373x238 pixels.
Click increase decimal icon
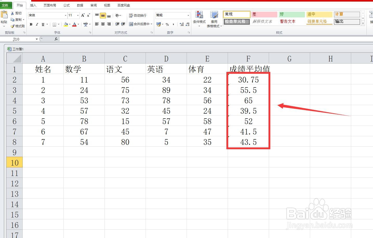coord(181,24)
